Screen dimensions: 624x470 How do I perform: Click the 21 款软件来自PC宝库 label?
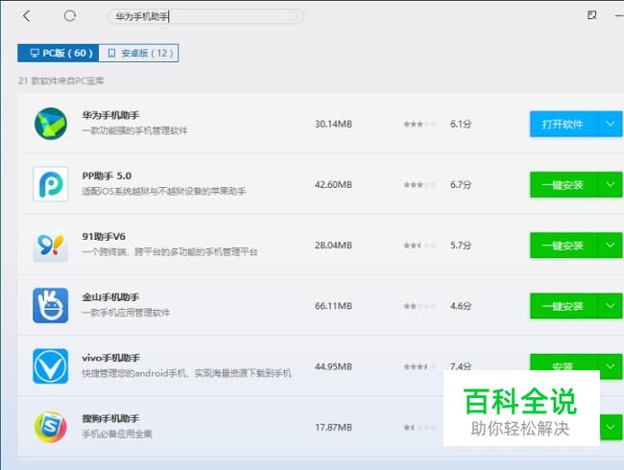click(60, 81)
